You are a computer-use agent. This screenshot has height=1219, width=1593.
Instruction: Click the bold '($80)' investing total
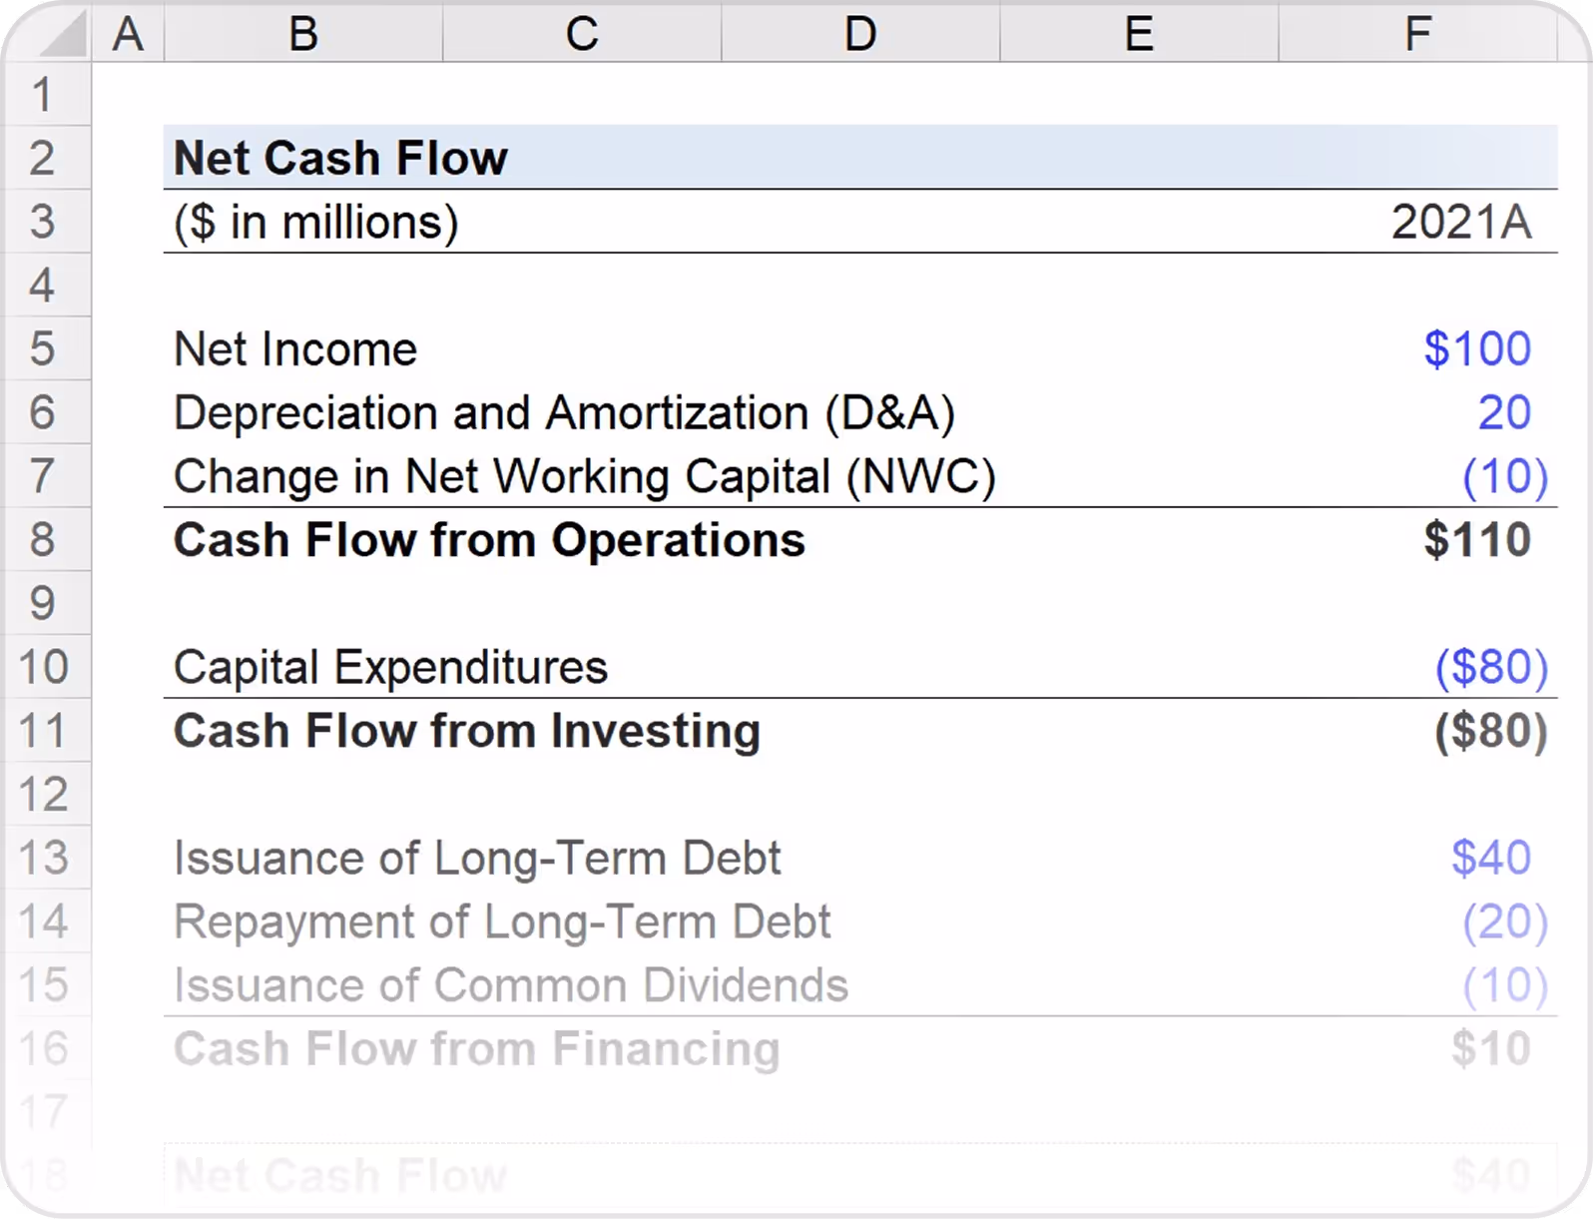pyautogui.click(x=1491, y=731)
